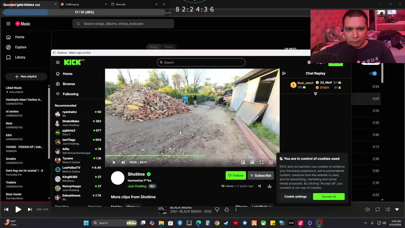Screen dimensions: 405x228
Task: Play the Kick clip video
Action: coord(114,162)
